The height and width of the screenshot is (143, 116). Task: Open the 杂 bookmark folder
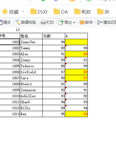[103, 12]
